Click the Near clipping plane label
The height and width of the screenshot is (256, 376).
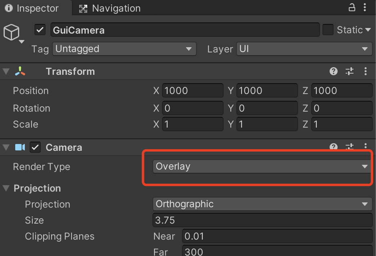(x=164, y=236)
